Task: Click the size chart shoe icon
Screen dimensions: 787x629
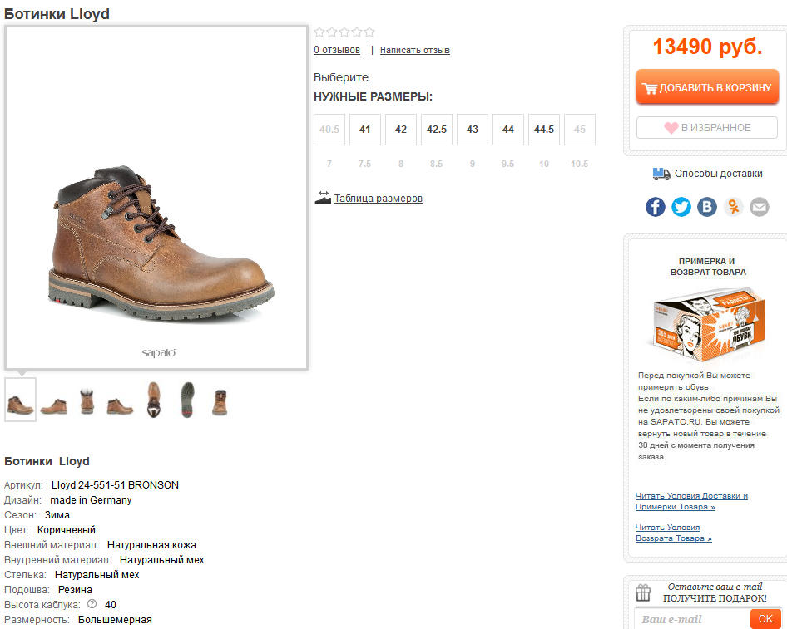Action: tap(323, 198)
